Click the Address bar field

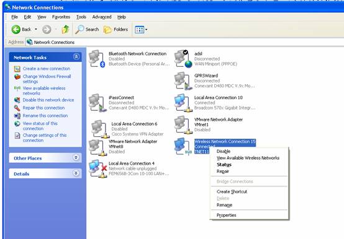pos(184,42)
